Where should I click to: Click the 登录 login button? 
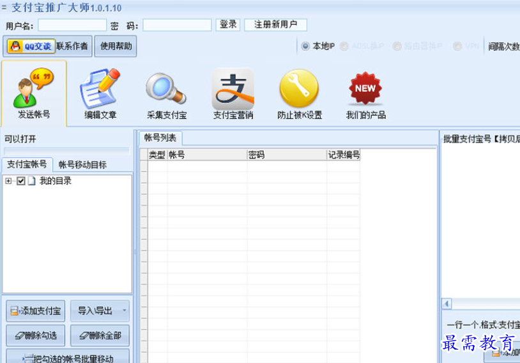[228, 24]
